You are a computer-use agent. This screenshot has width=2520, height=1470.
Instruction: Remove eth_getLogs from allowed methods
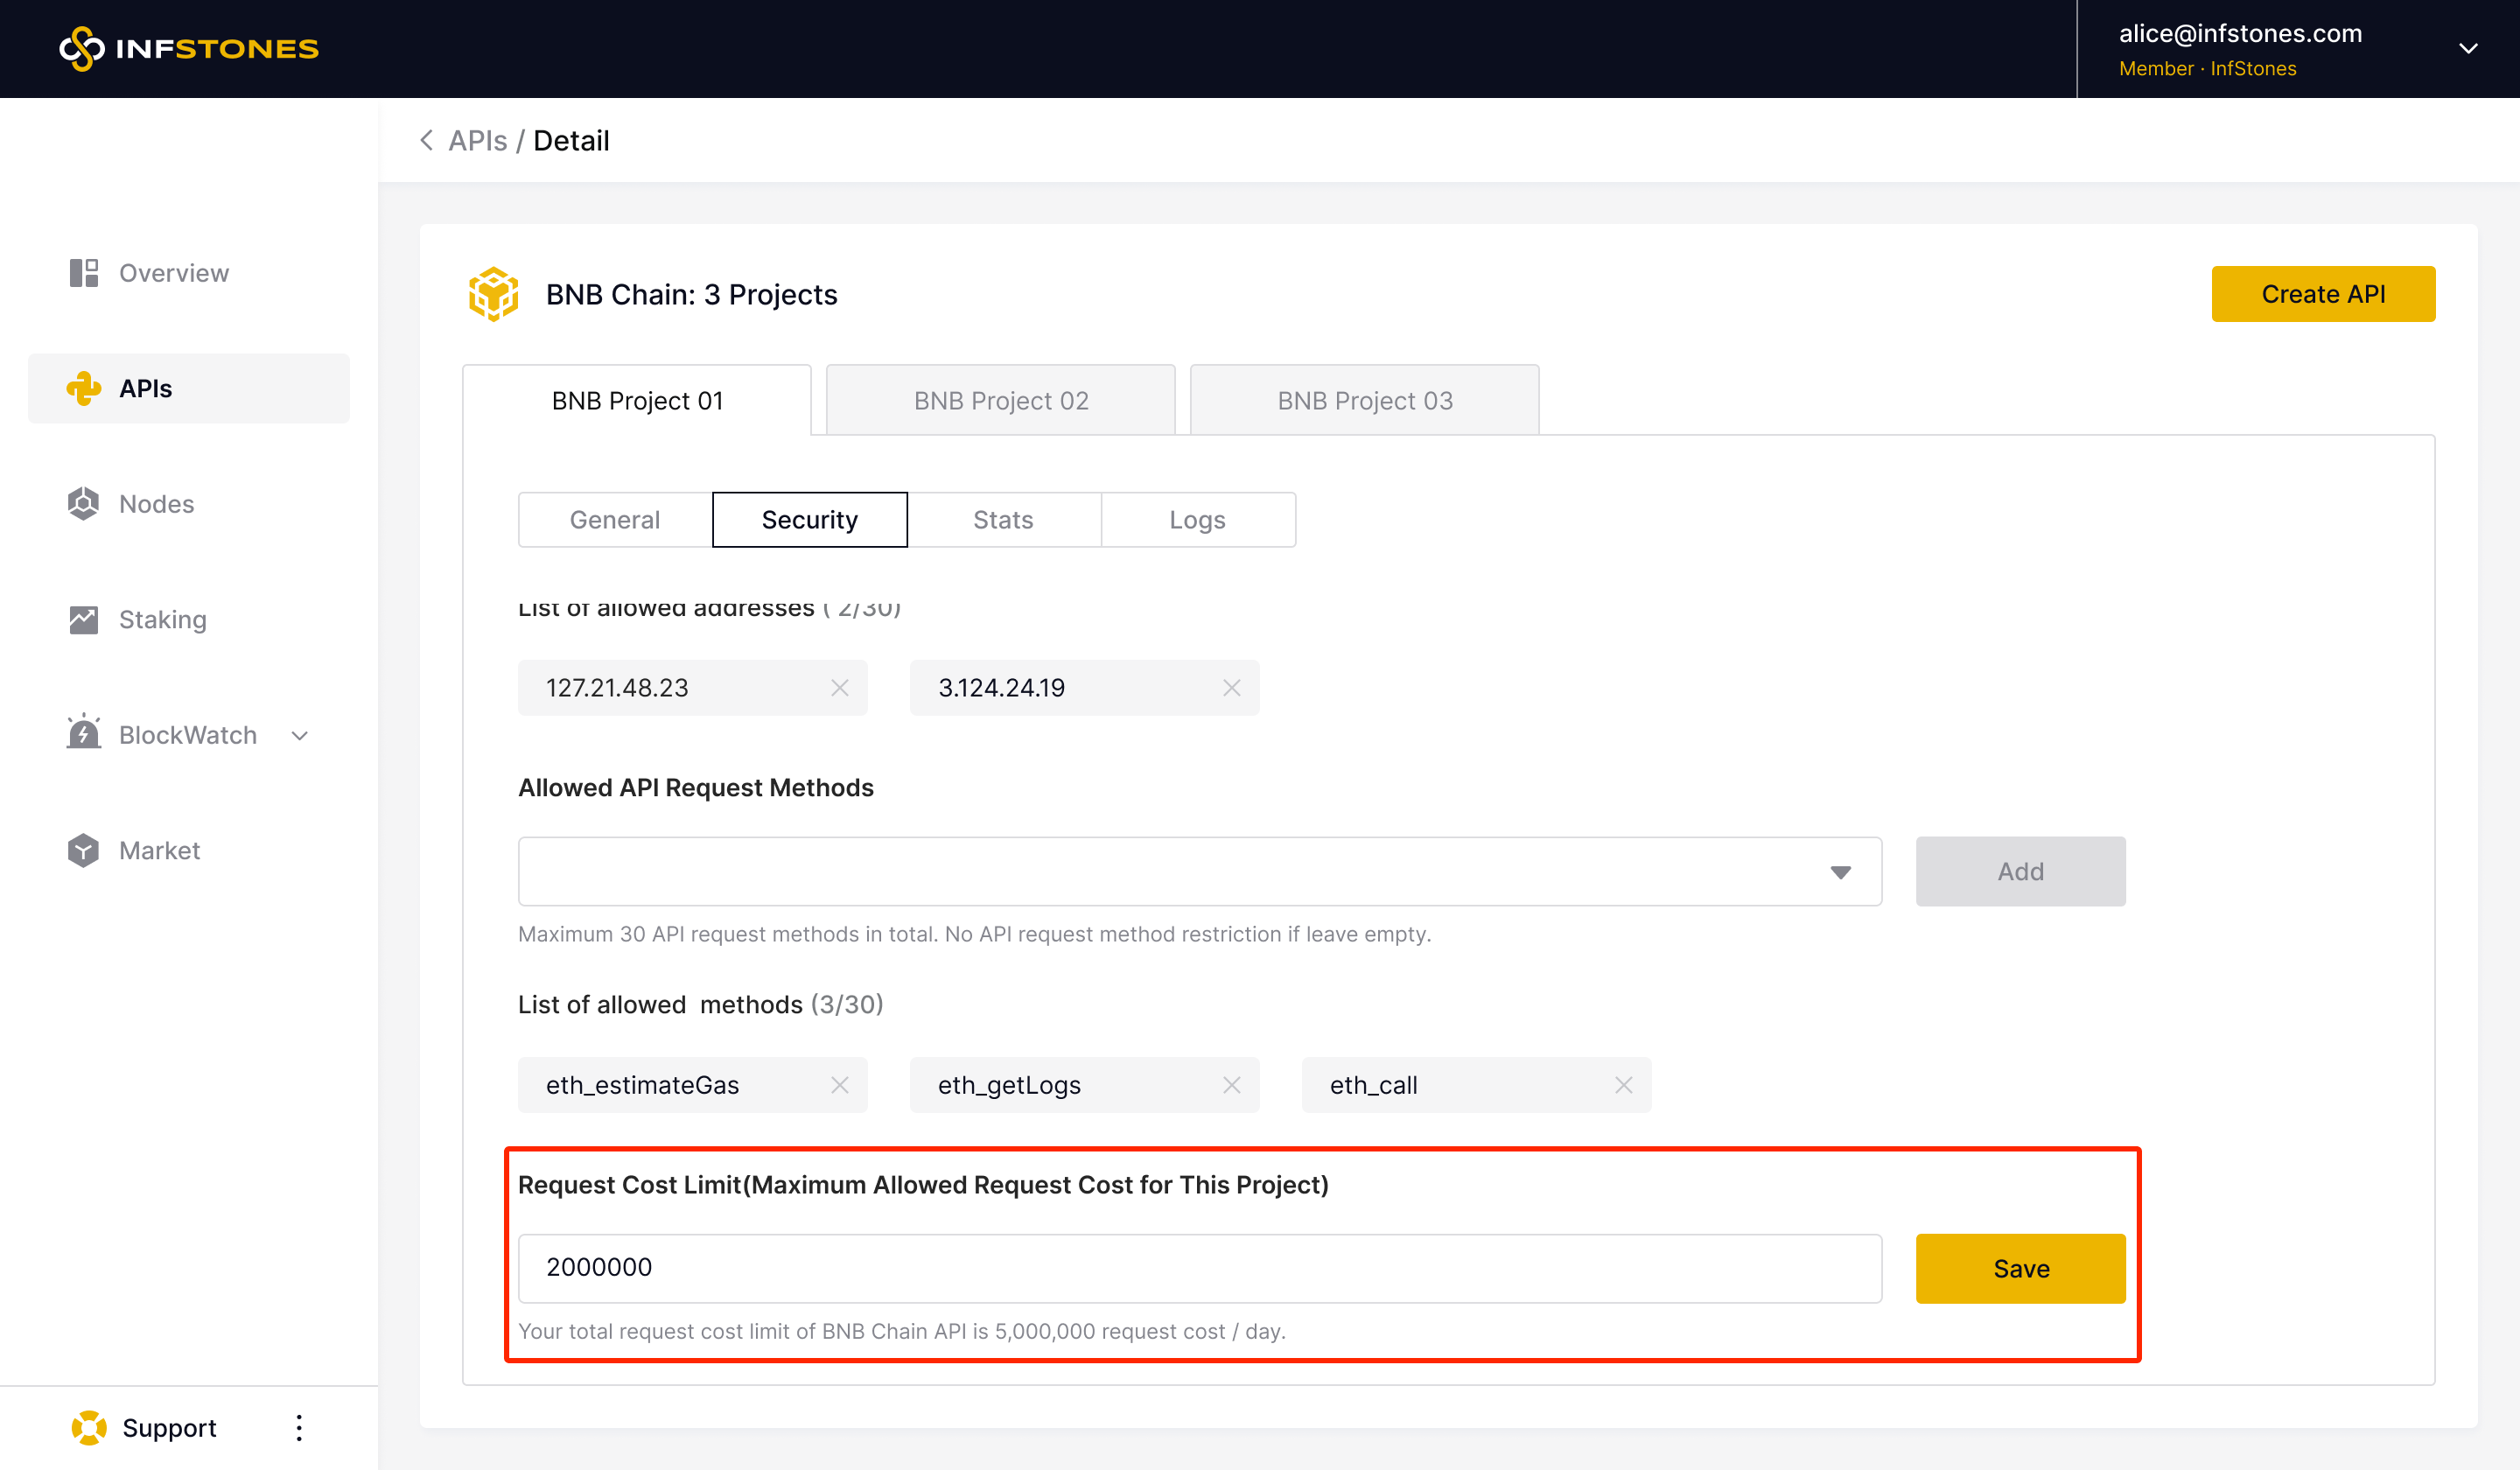(x=1232, y=1085)
